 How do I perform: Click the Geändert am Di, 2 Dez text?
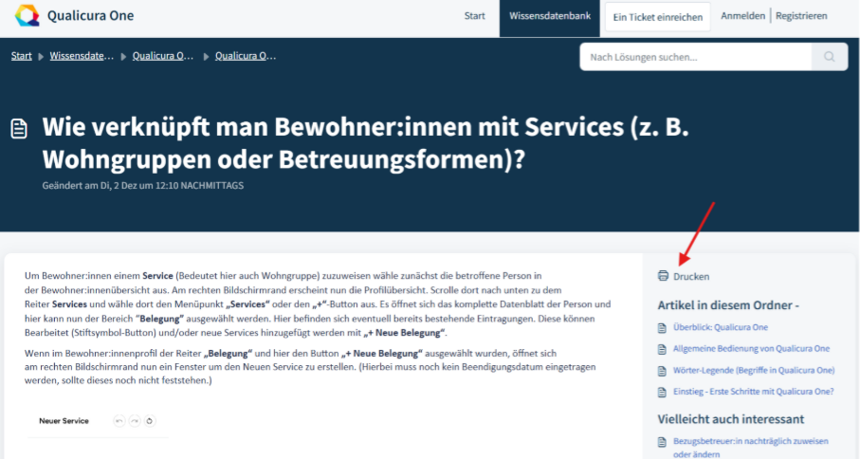click(142, 186)
